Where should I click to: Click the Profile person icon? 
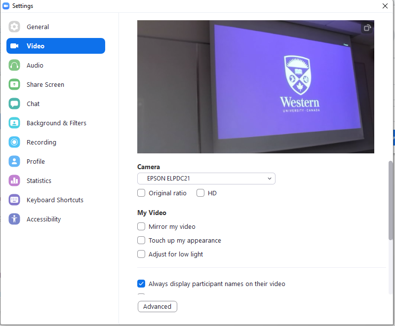14,161
